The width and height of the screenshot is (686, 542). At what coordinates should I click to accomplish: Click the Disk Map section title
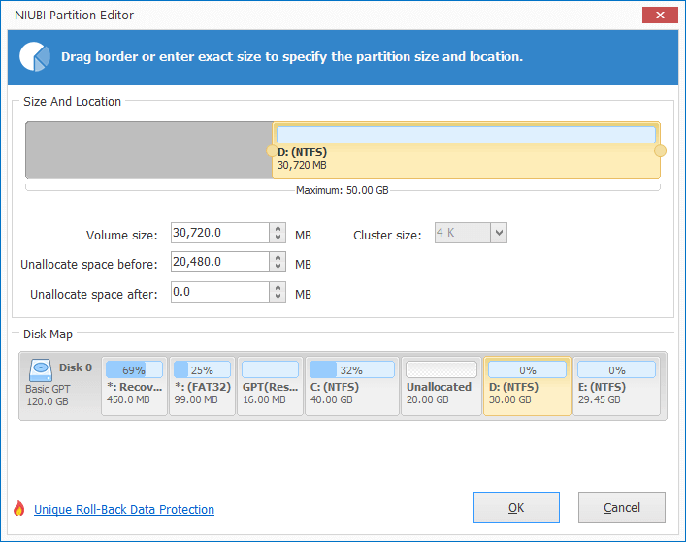48,335
